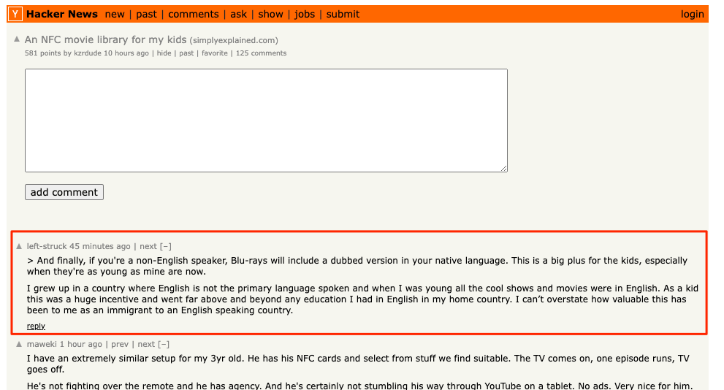This screenshot has height=390, width=724.
Task: Upvote the NFC movie library story
Action: point(17,39)
